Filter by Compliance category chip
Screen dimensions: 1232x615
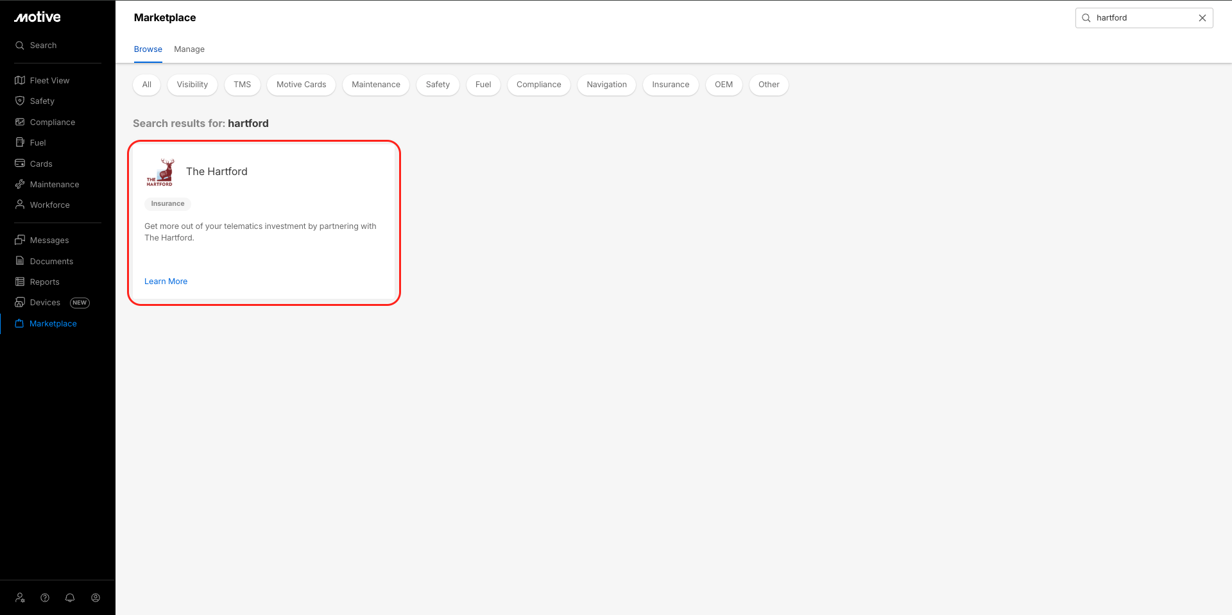[x=539, y=85]
